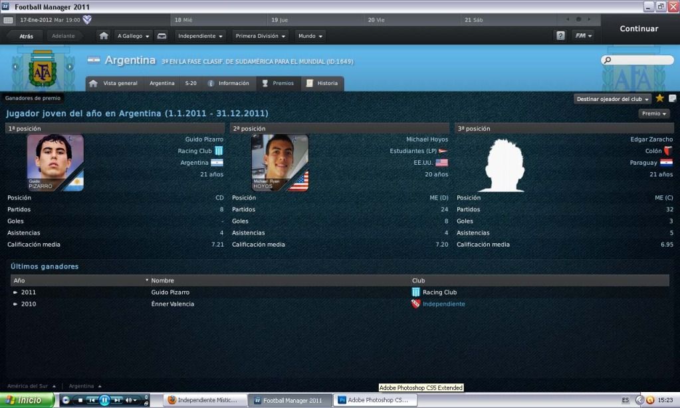Open Windows Media Player toolbar icon
This screenshot has width=680, height=408.
click(66, 400)
